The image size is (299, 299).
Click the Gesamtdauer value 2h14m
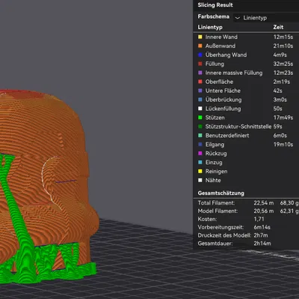262,244
